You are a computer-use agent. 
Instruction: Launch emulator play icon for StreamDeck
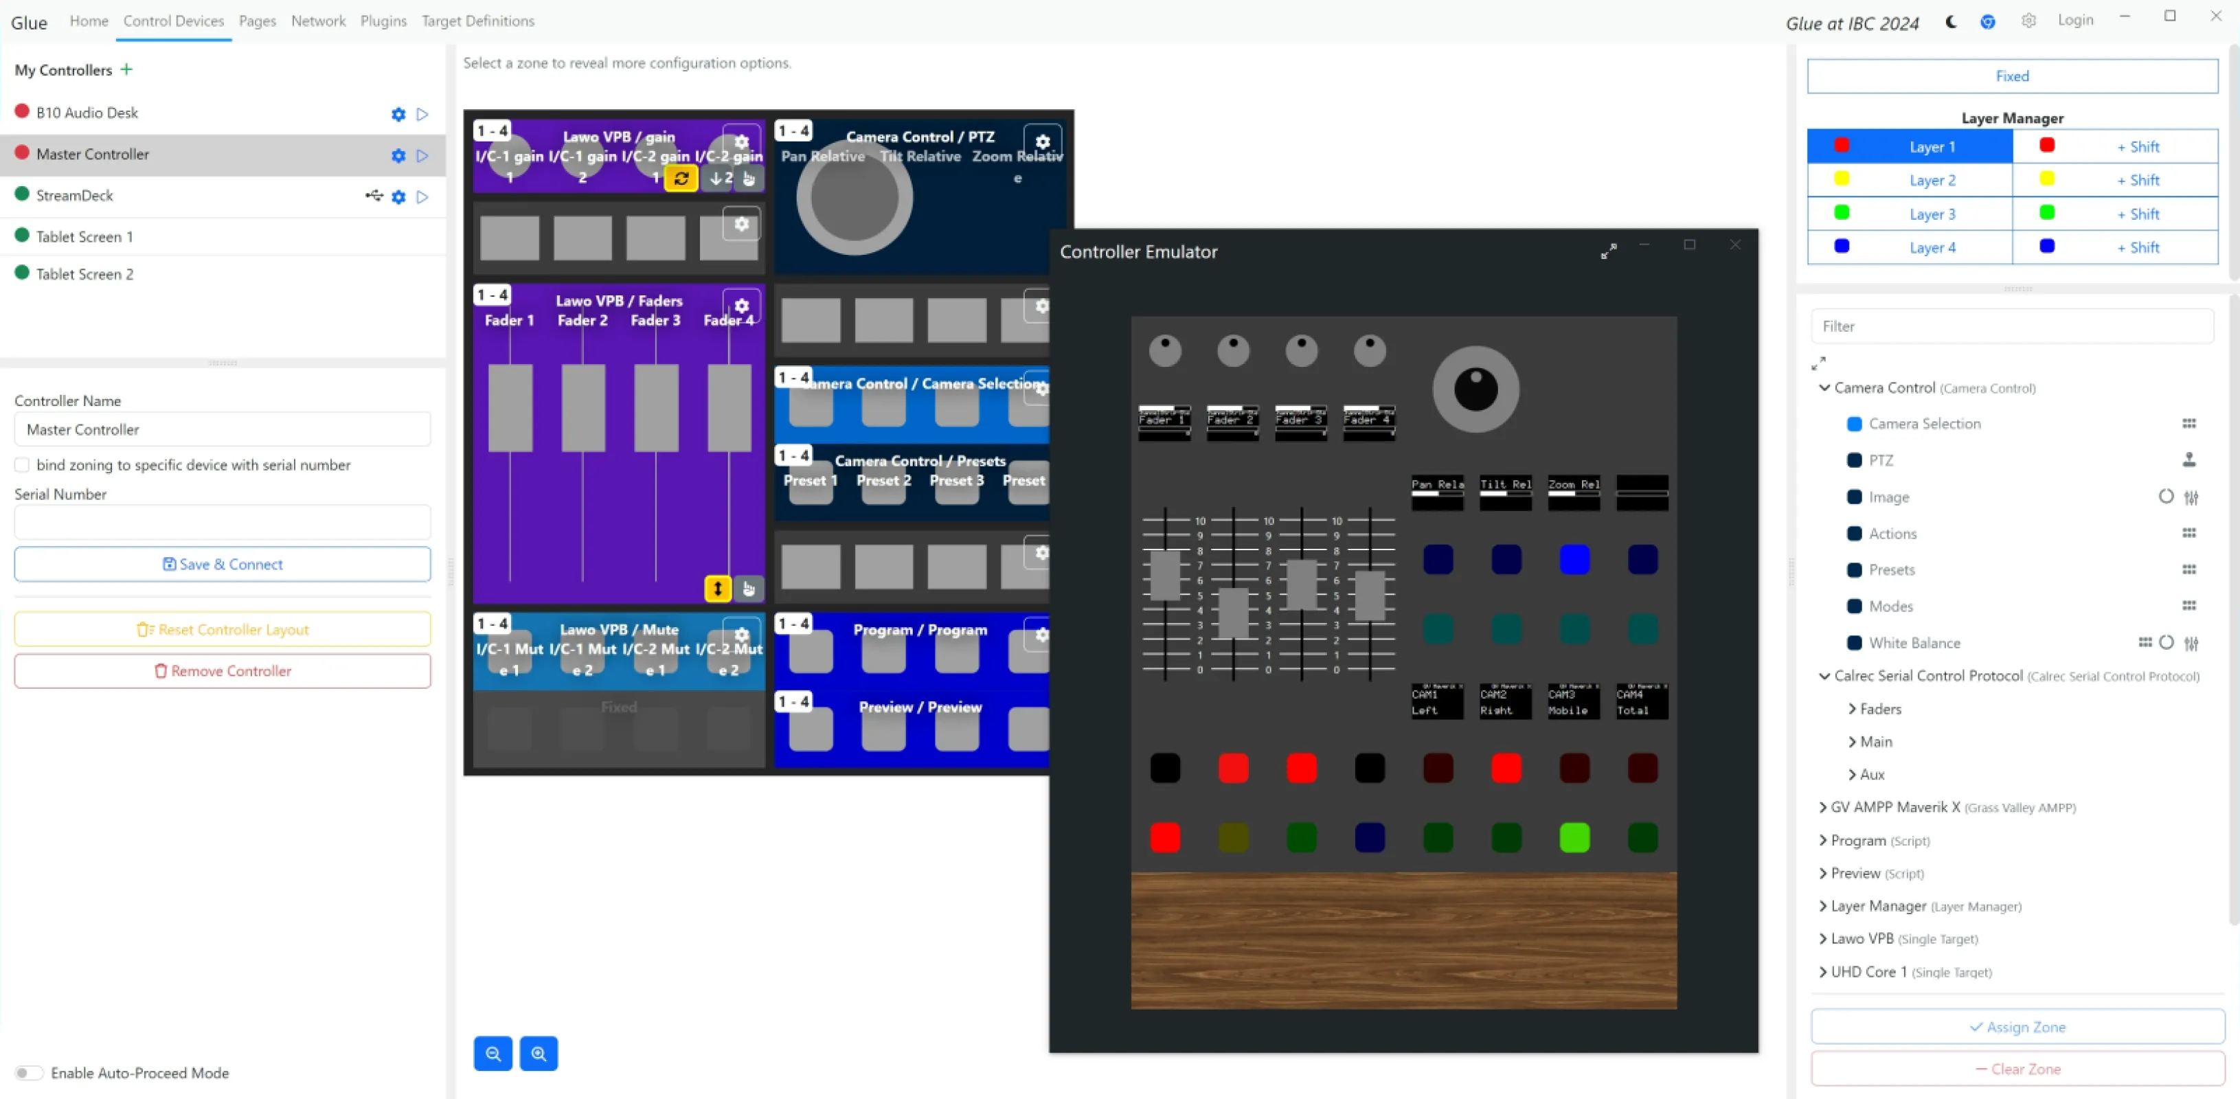[422, 196]
